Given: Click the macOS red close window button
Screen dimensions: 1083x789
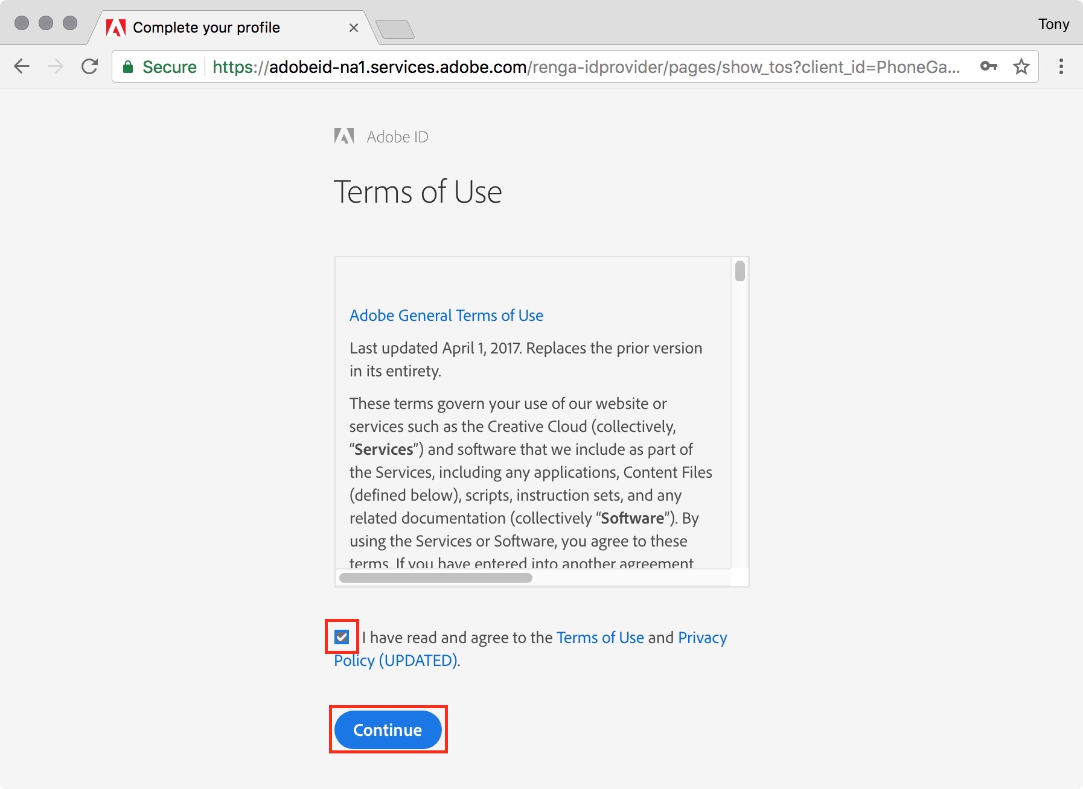Looking at the screenshot, I should point(22,23).
